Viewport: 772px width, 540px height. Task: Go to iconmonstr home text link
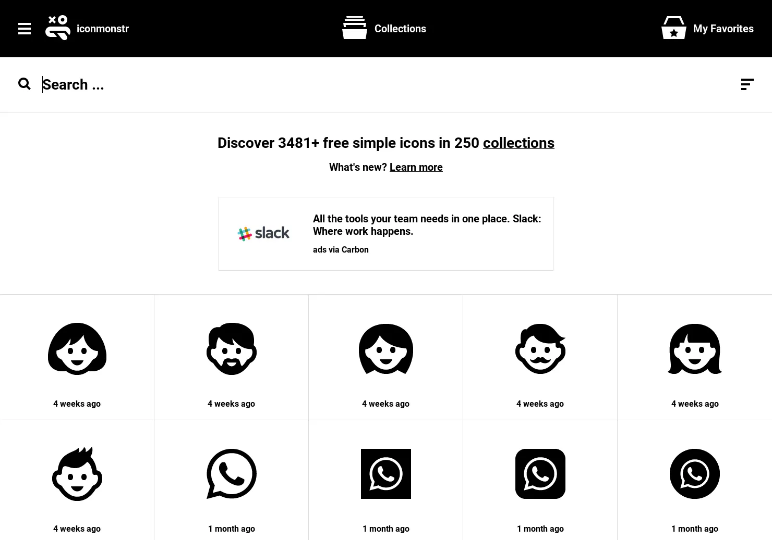coord(103,29)
